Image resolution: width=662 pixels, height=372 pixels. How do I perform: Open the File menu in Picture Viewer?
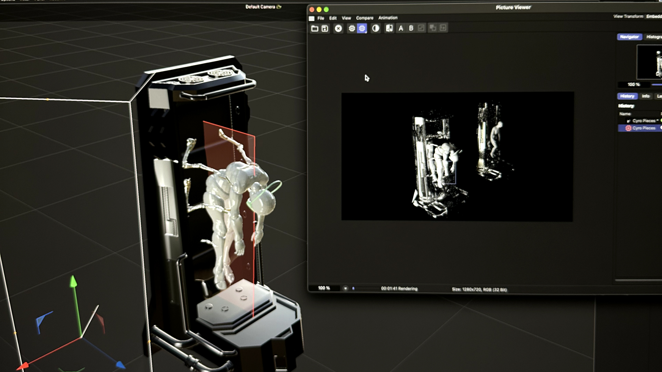(321, 18)
